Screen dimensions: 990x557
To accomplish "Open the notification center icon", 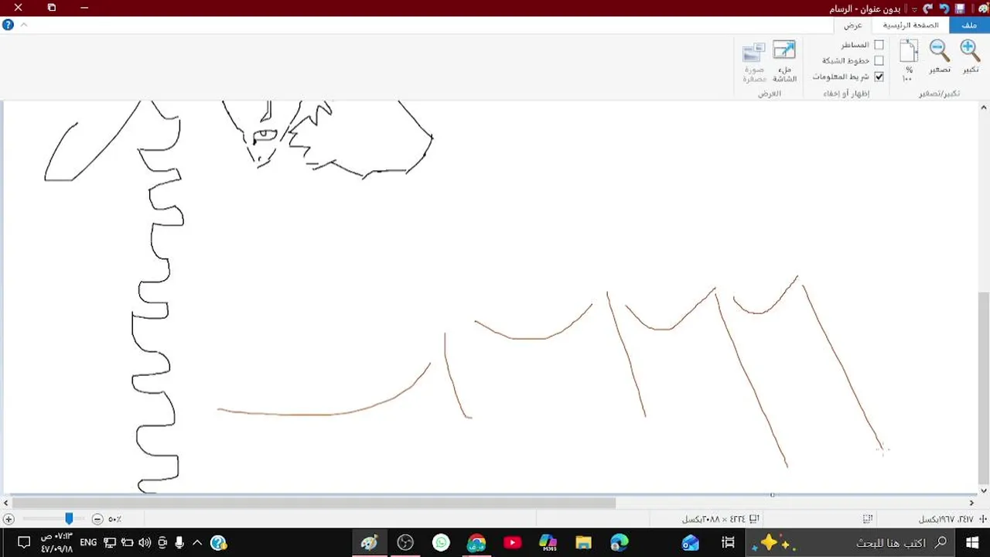I will (x=23, y=543).
